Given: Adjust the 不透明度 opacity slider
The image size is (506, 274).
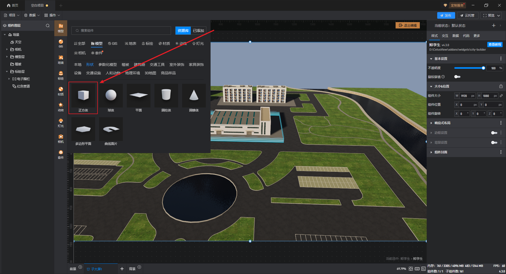Looking at the screenshot, I should click(469, 68).
